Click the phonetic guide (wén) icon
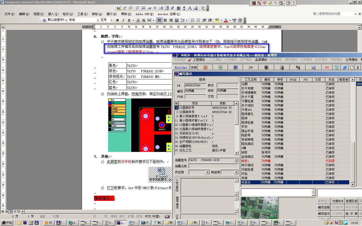The height and width of the screenshot is (226, 362). [234, 20]
